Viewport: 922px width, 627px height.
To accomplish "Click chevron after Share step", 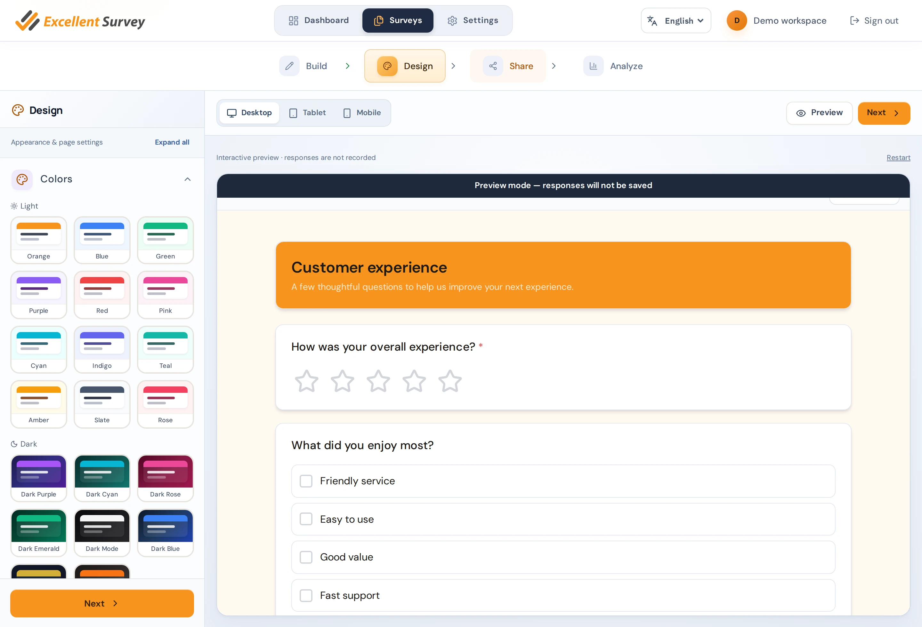I will [x=554, y=66].
